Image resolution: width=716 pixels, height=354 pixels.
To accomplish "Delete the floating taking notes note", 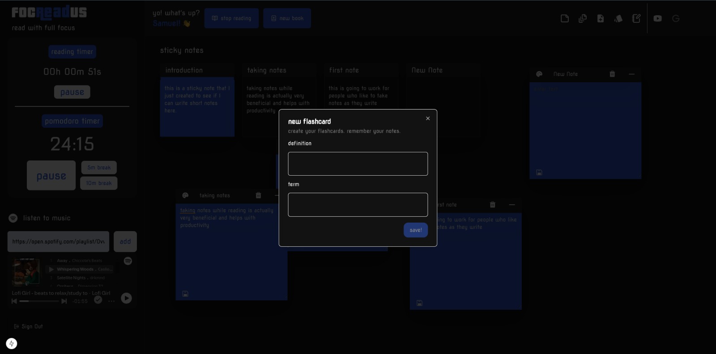I will (258, 195).
